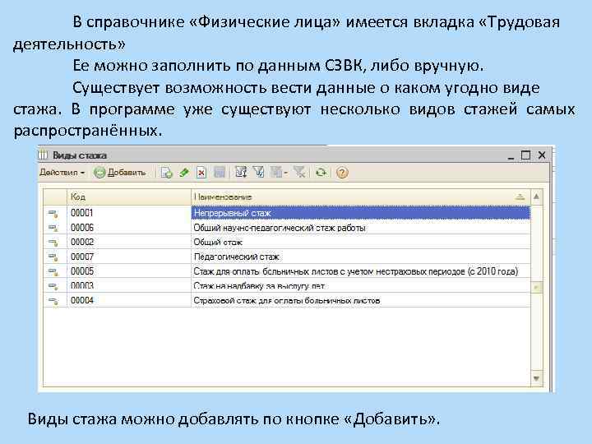Click the greyed-out grid icon in toolbar
This screenshot has height=444, width=592.
pyautogui.click(x=220, y=173)
